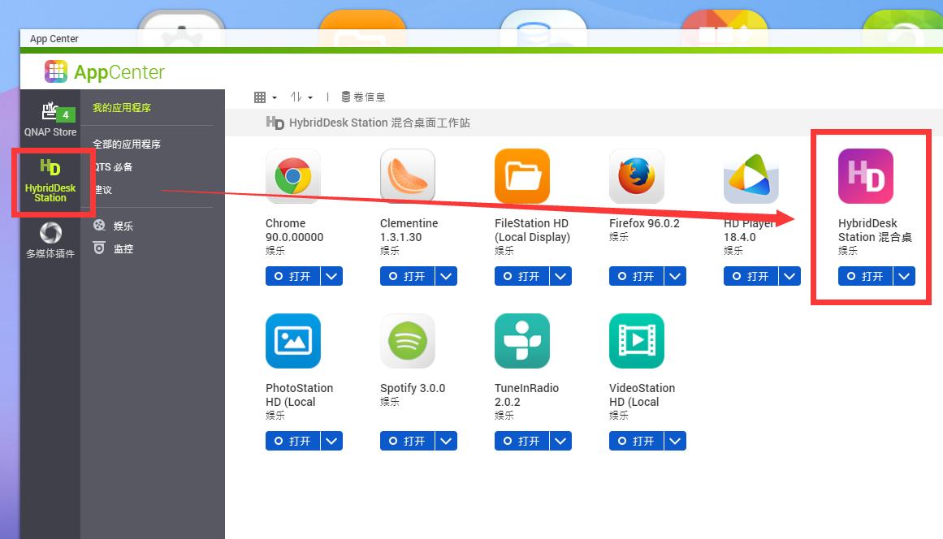The width and height of the screenshot is (943, 539).
Task: Select QTS 必备 in the side menu
Action: click(x=113, y=167)
